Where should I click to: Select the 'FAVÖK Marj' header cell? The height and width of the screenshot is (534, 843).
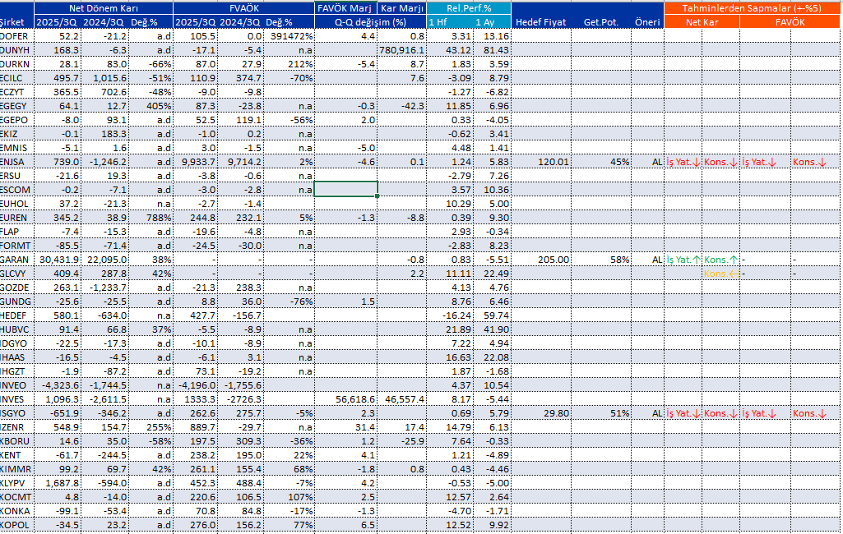[x=345, y=7]
